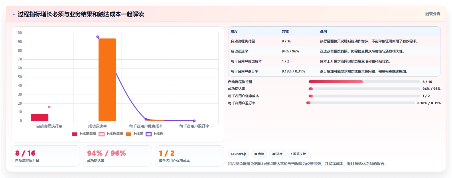452x178 pixels.
Task: Click the pink point above 自动流程执行量 bar
Action: click(49, 107)
